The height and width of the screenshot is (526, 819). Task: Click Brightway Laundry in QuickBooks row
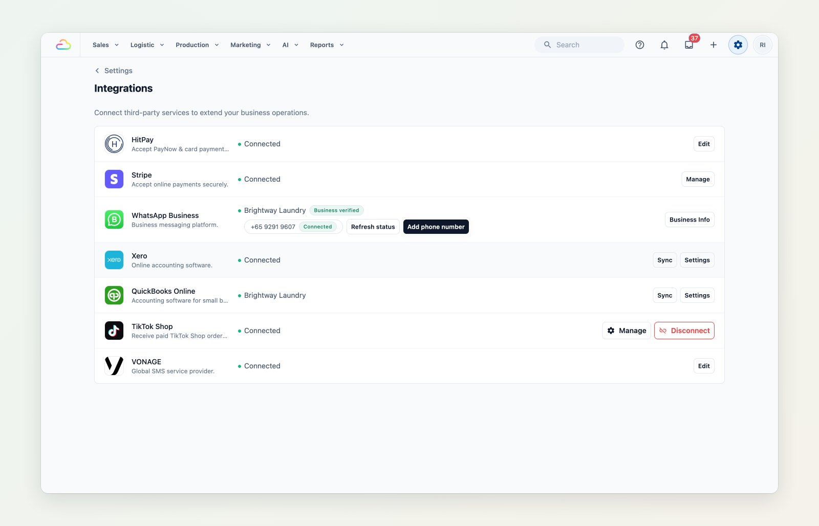[x=275, y=295]
